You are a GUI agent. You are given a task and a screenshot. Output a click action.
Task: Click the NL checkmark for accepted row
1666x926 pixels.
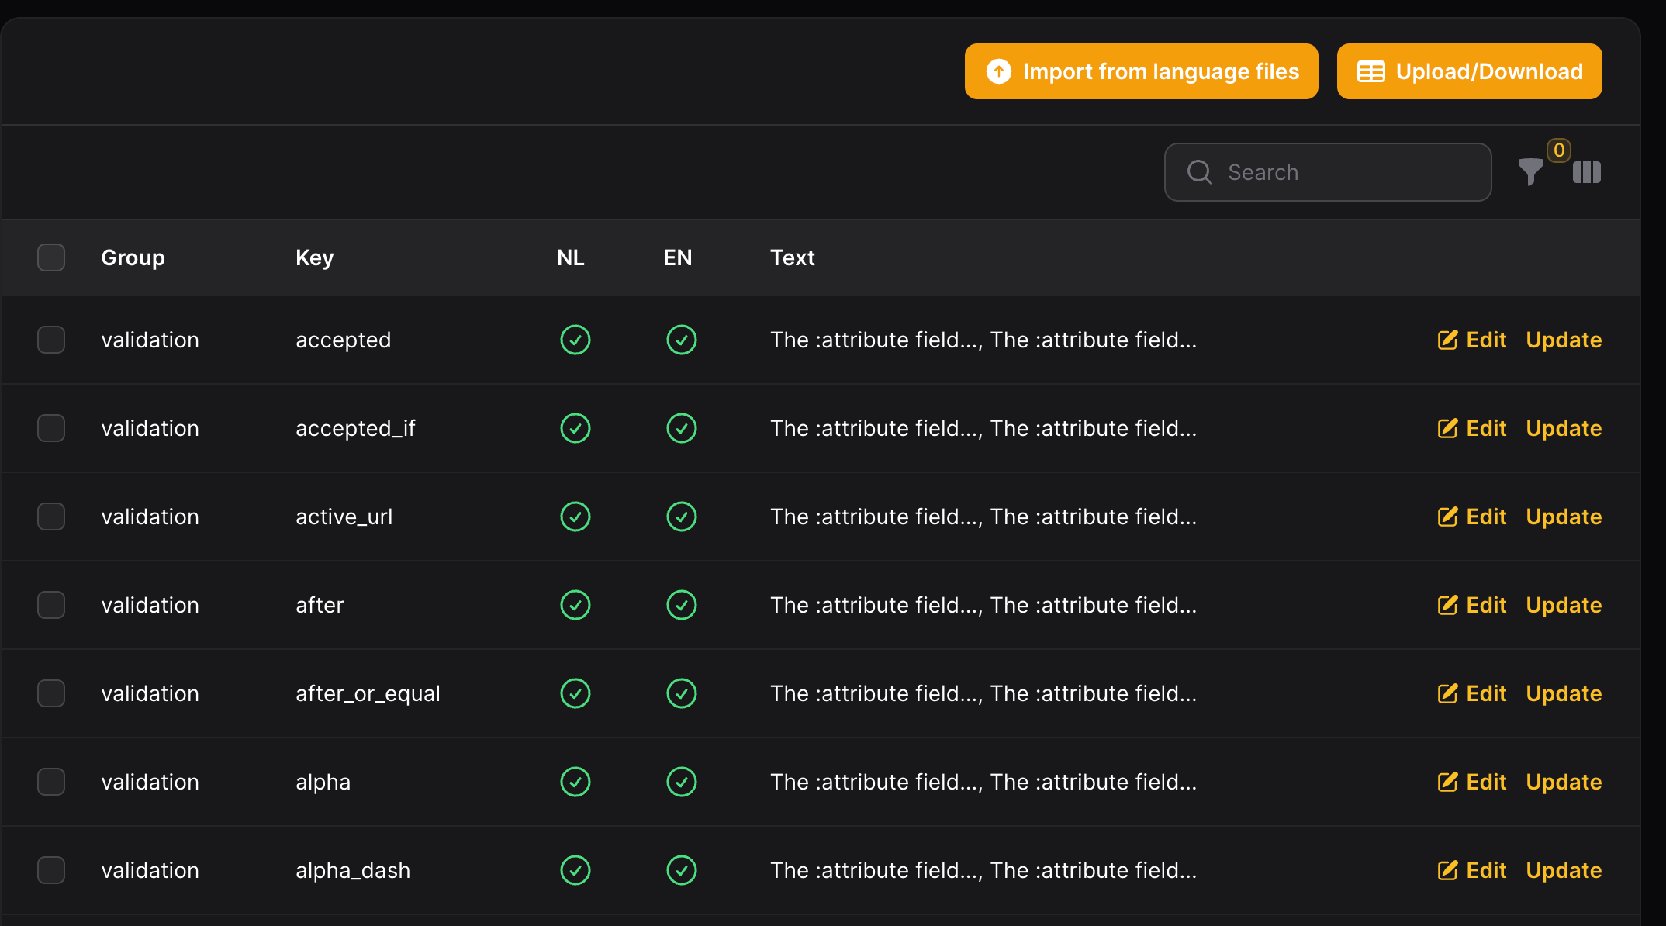pyautogui.click(x=575, y=340)
